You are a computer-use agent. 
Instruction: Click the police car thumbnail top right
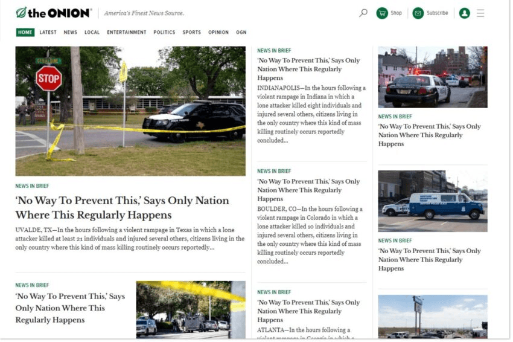432,77
